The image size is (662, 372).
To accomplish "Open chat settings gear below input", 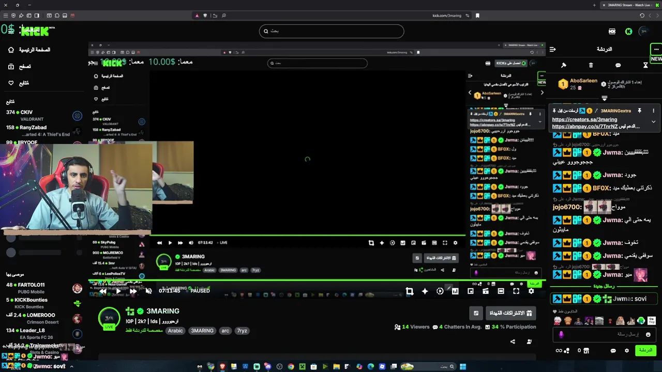I will 627,351.
